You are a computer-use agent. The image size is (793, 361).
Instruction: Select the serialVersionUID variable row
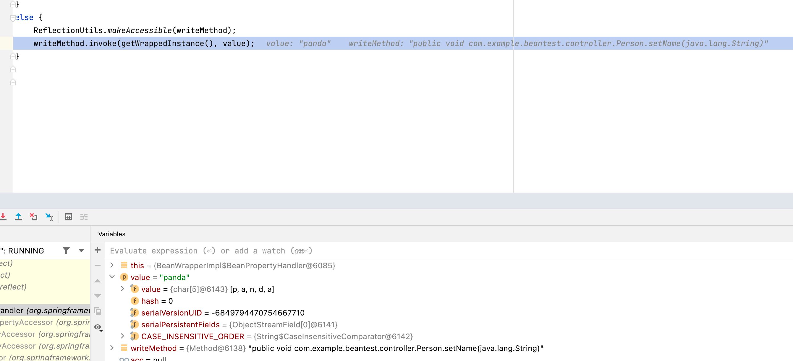[449, 313]
